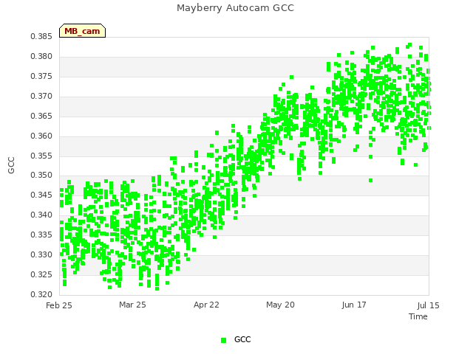Viewport: 473px width, 354px height.
Task: Click the 0.360 y-axis value
Action: click(41, 136)
